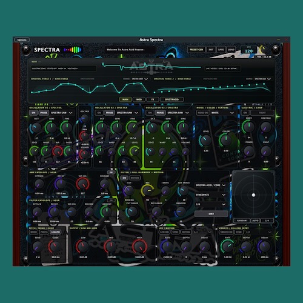Open Oscillator 01 waveform dropdown
Image resolution: width=303 pixels, height=303 pixels.
point(62,113)
